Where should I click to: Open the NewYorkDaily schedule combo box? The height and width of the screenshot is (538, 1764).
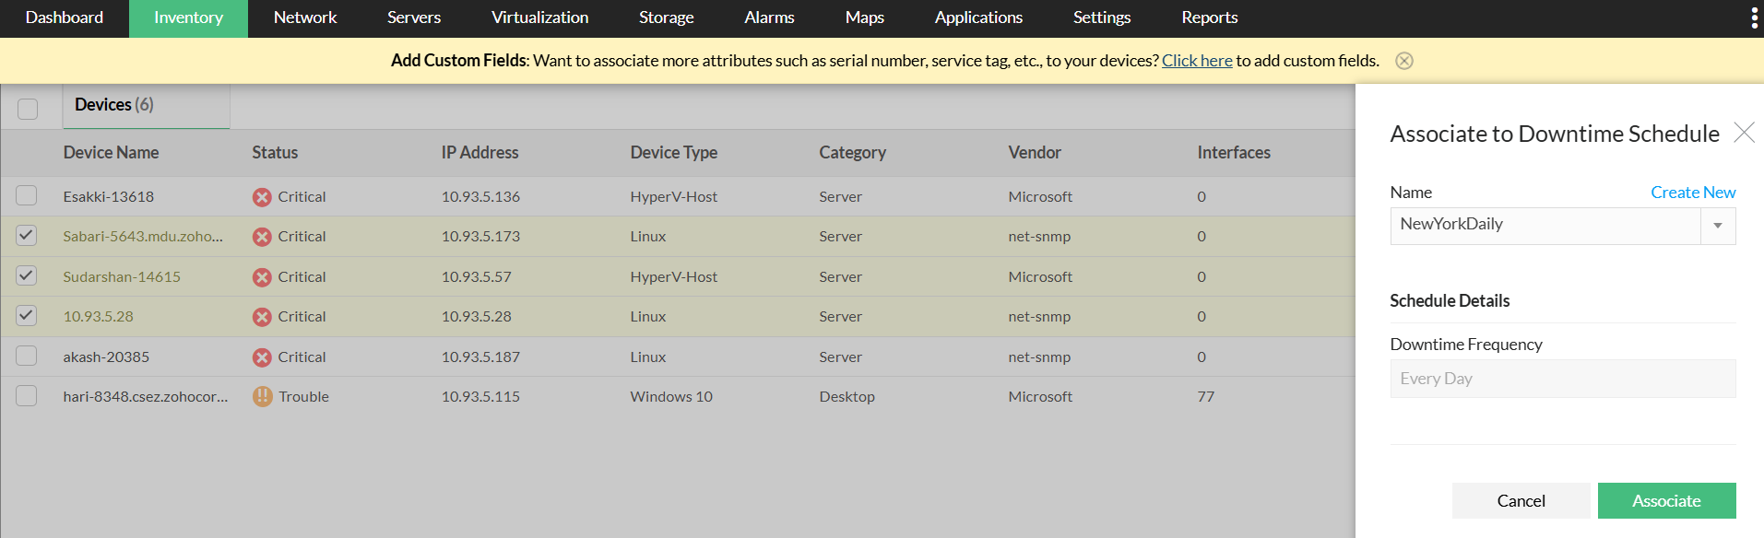(x=1545, y=226)
